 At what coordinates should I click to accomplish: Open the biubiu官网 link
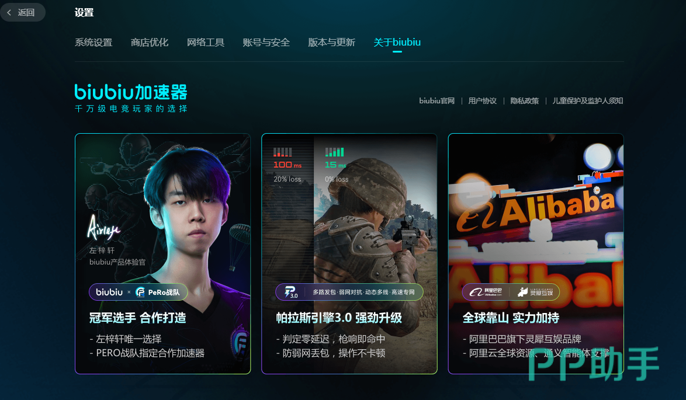pyautogui.click(x=436, y=101)
